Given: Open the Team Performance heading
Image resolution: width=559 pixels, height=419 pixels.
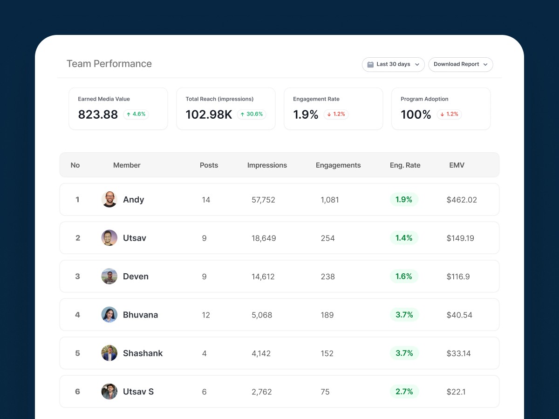Looking at the screenshot, I should [x=109, y=63].
